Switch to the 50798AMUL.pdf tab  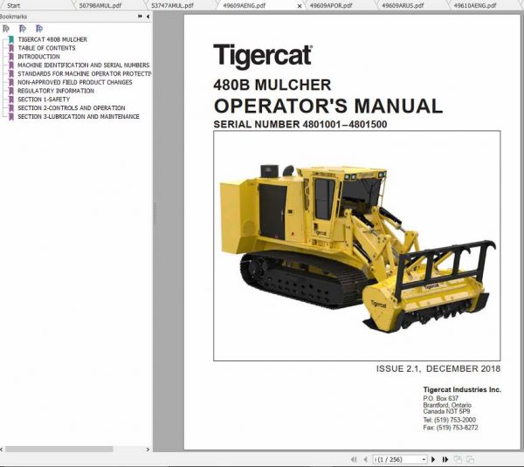(x=100, y=5)
